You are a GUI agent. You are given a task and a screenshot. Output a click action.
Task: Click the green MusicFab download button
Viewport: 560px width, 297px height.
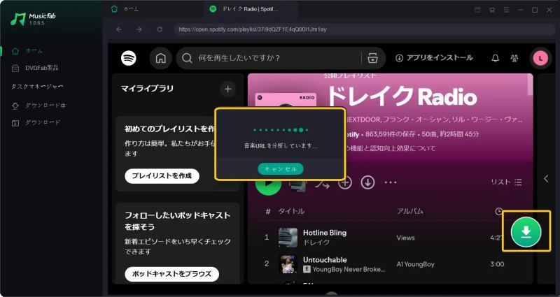pos(526,232)
